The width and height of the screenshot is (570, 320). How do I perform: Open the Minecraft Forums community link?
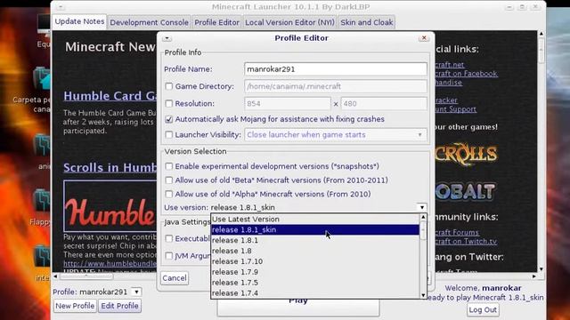coord(457,232)
